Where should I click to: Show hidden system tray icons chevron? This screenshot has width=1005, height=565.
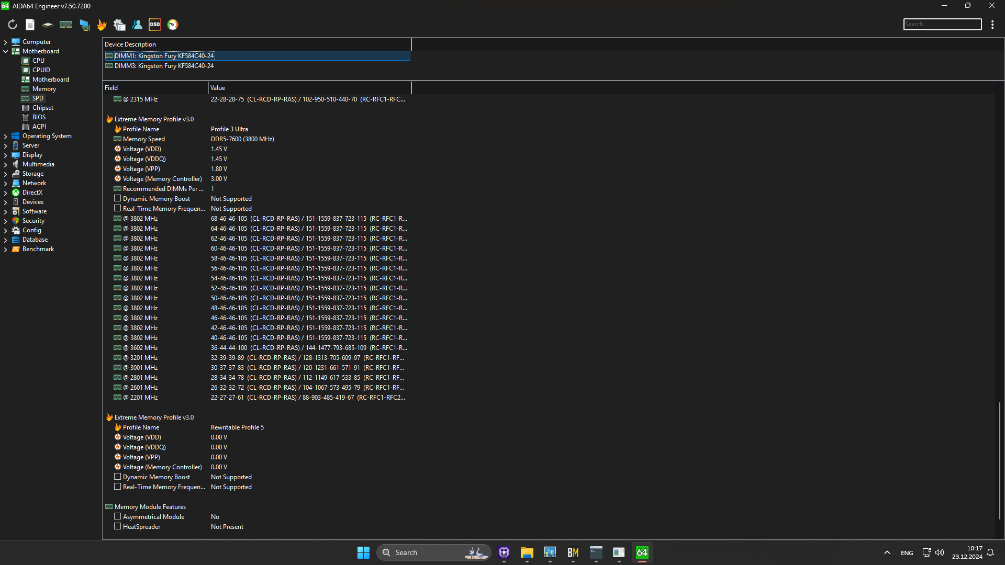tap(887, 552)
